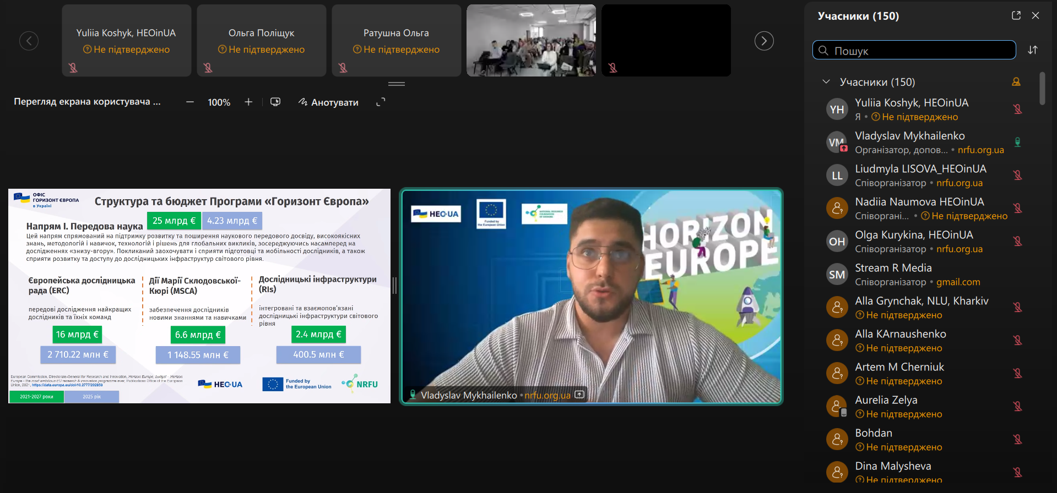Select SM avatar of Stream R Media
The width and height of the screenshot is (1057, 493).
click(x=837, y=274)
